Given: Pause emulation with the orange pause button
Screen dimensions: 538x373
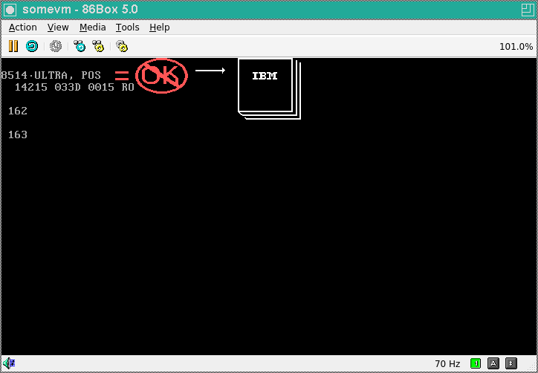Looking at the screenshot, I should click(x=13, y=46).
